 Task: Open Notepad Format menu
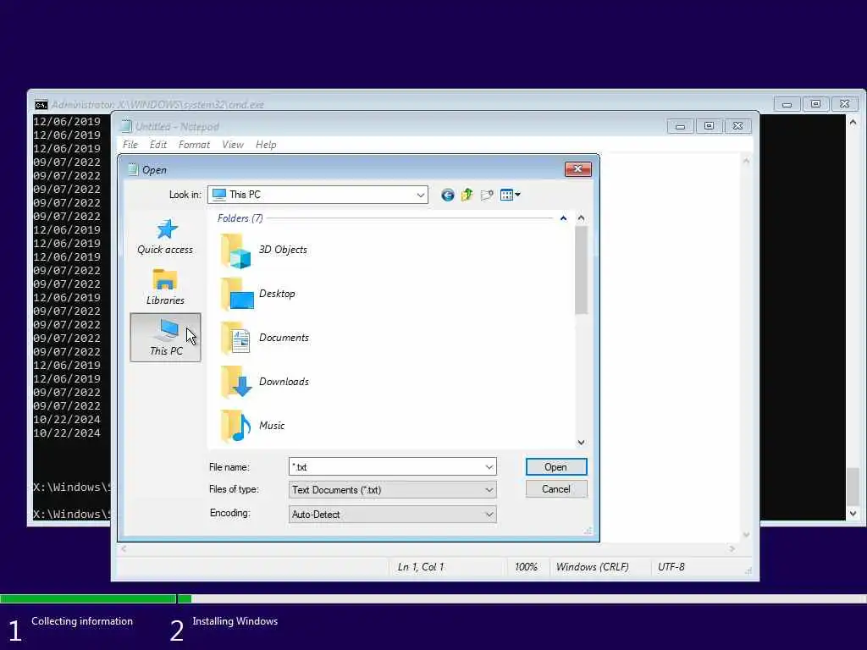(x=194, y=145)
